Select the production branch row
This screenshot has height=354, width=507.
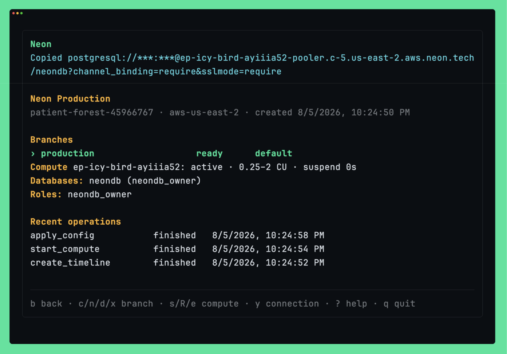(161, 154)
